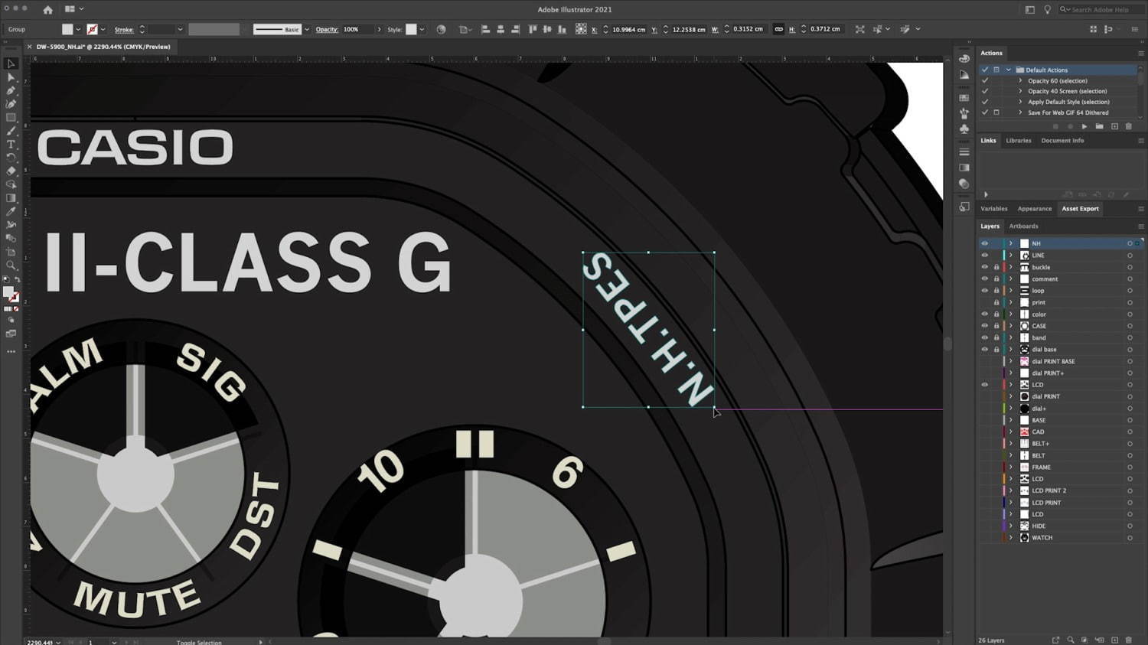The image size is (1148, 645).
Task: Click the Stroke label link
Action: click(124, 29)
